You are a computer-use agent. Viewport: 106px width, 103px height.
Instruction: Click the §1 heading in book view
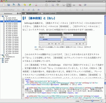[39, 18]
